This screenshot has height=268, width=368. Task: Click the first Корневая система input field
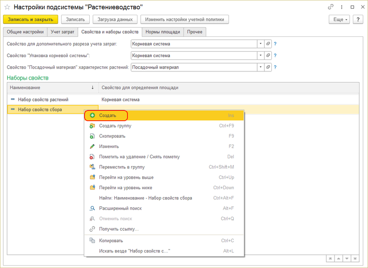pyautogui.click(x=194, y=44)
